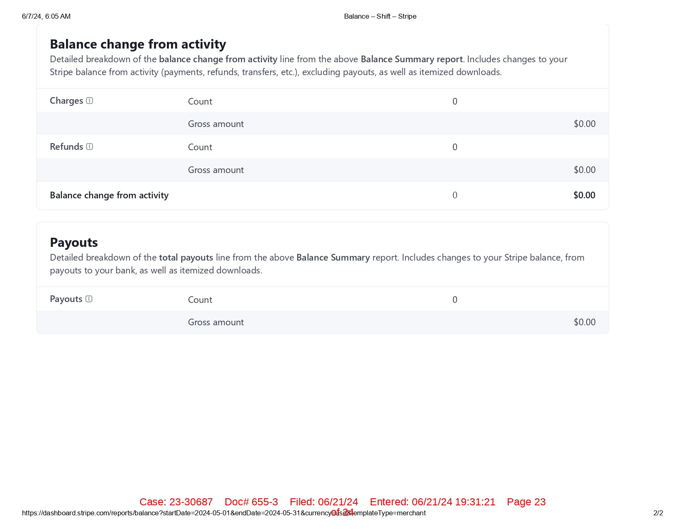Screen dimensions: 685x529
Task: Click the Refunds row label
Action: tap(66, 147)
